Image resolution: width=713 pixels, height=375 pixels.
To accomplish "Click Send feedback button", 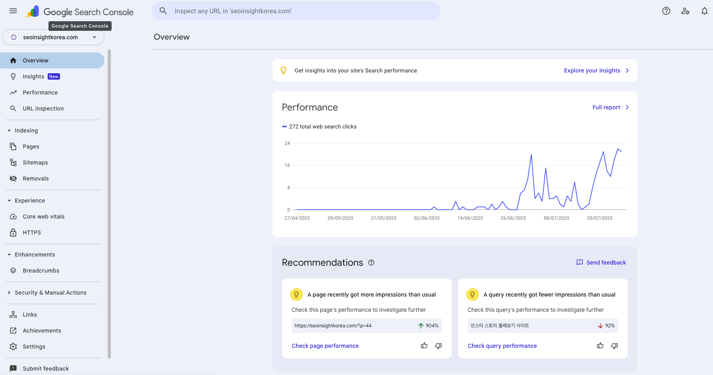I will [x=601, y=263].
